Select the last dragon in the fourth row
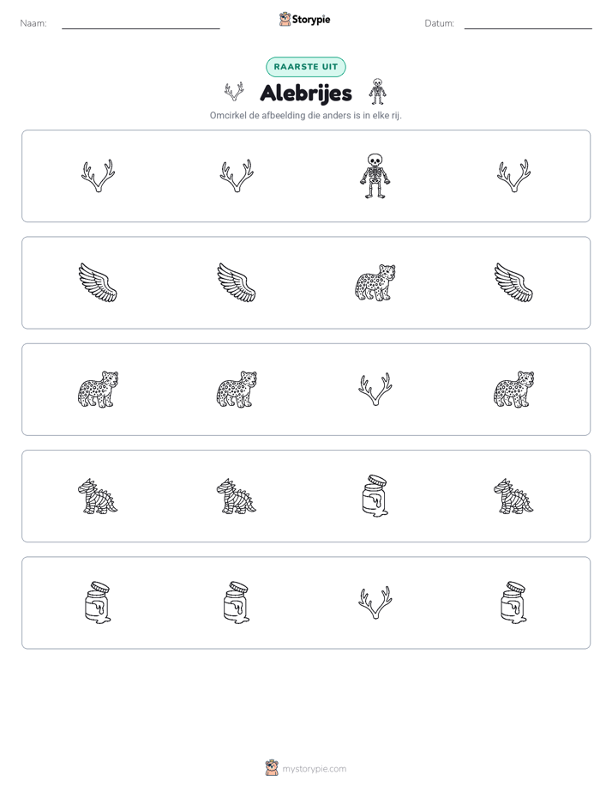612x793 pixels. [x=513, y=496]
